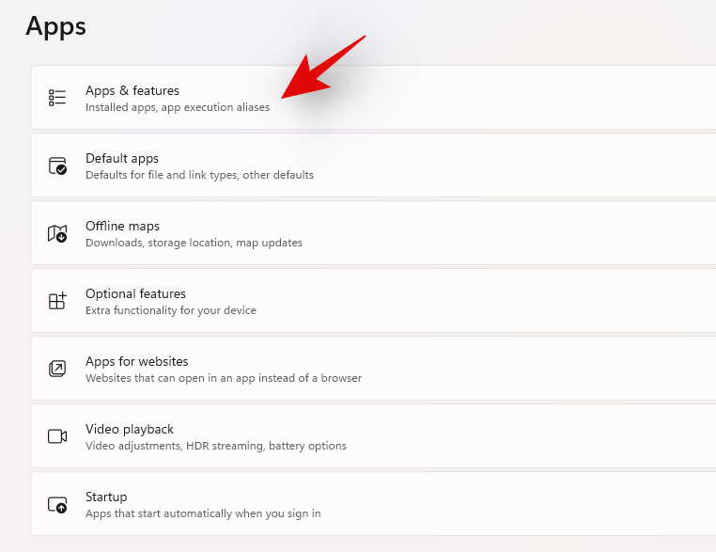This screenshot has width=716, height=552.
Task: Open Video playback settings
Action: pyautogui.click(x=373, y=436)
